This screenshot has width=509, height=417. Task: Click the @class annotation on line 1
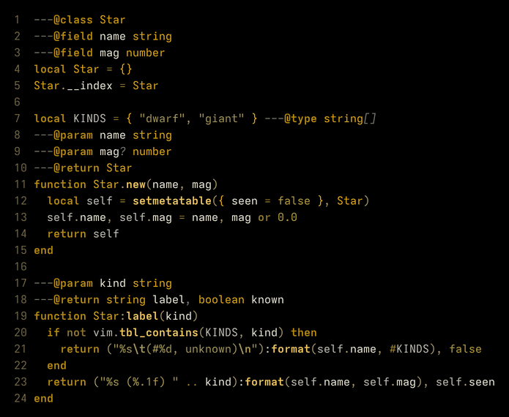(73, 20)
